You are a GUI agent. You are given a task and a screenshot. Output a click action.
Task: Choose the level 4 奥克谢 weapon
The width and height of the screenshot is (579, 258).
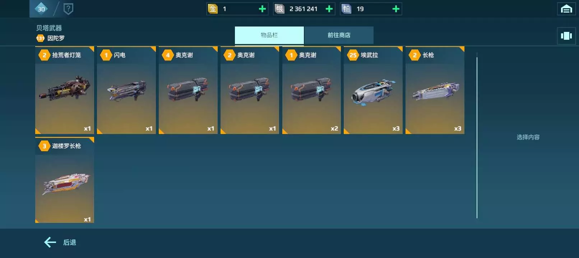pyautogui.click(x=188, y=90)
